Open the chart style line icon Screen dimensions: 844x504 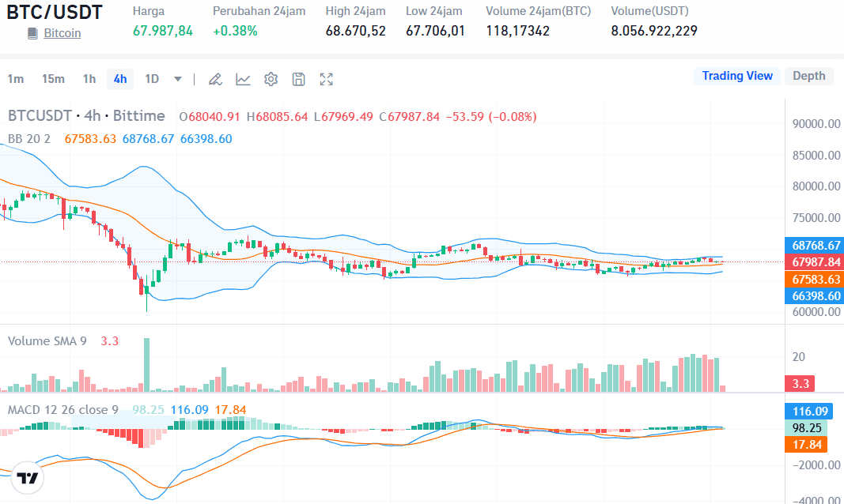pos(243,79)
